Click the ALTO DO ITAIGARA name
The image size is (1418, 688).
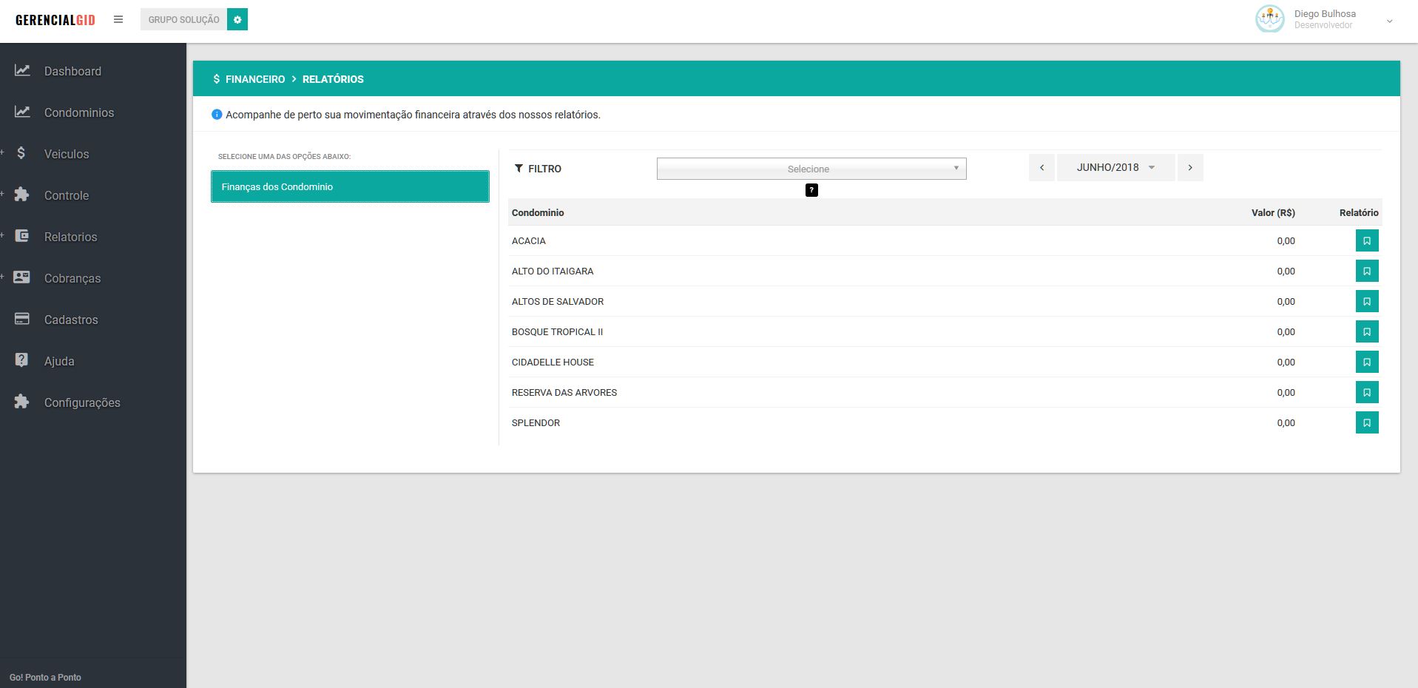[553, 271]
